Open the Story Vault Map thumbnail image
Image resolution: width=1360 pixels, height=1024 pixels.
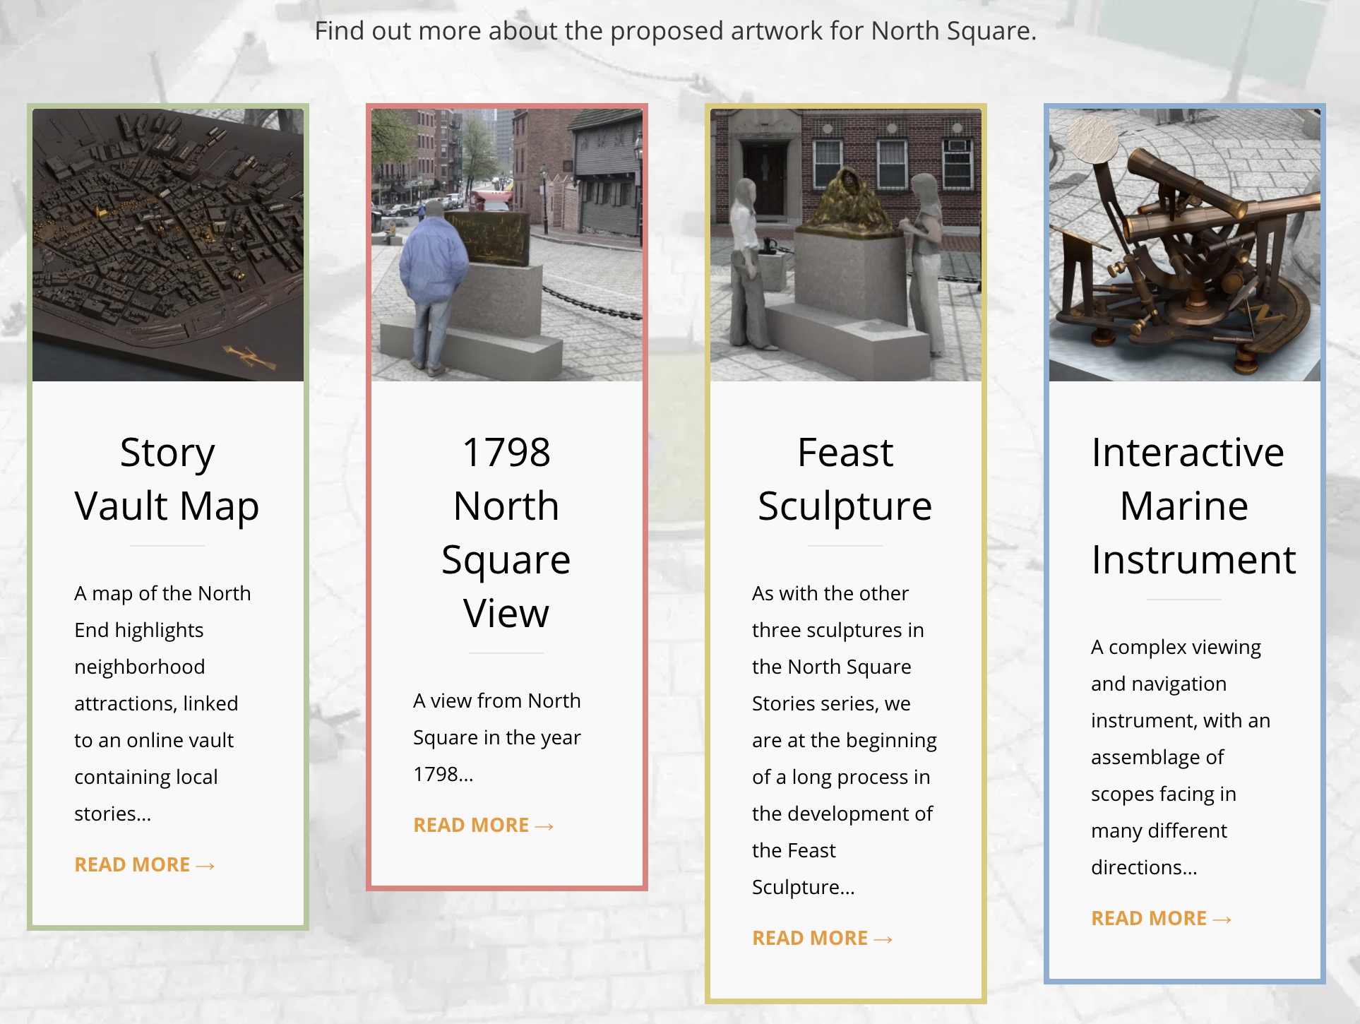[x=168, y=245]
